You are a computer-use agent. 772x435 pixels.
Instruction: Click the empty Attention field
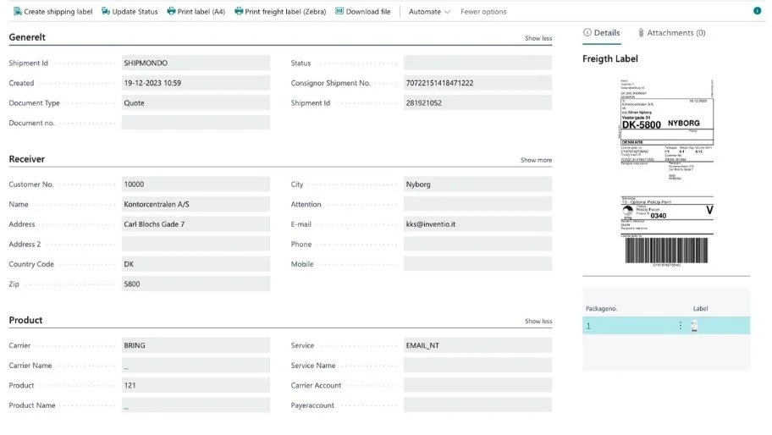(x=477, y=204)
